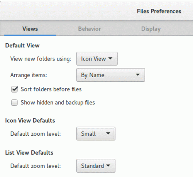
Task: Open the By Name arrange dropdown
Action: tap(111, 75)
